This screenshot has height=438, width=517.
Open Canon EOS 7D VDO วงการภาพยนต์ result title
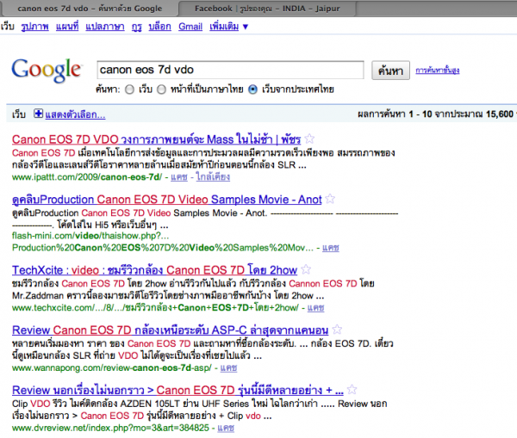[x=156, y=139]
